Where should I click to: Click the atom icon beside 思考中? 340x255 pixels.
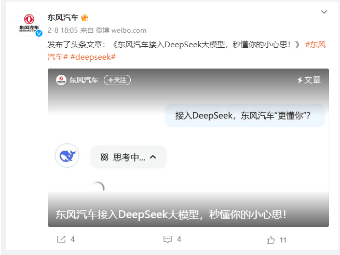point(104,157)
